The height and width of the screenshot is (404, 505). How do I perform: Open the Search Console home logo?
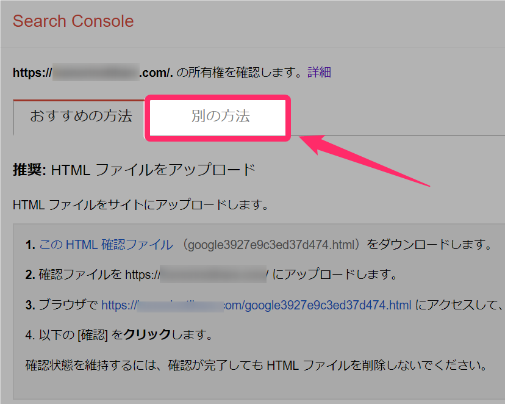pyautogui.click(x=73, y=21)
